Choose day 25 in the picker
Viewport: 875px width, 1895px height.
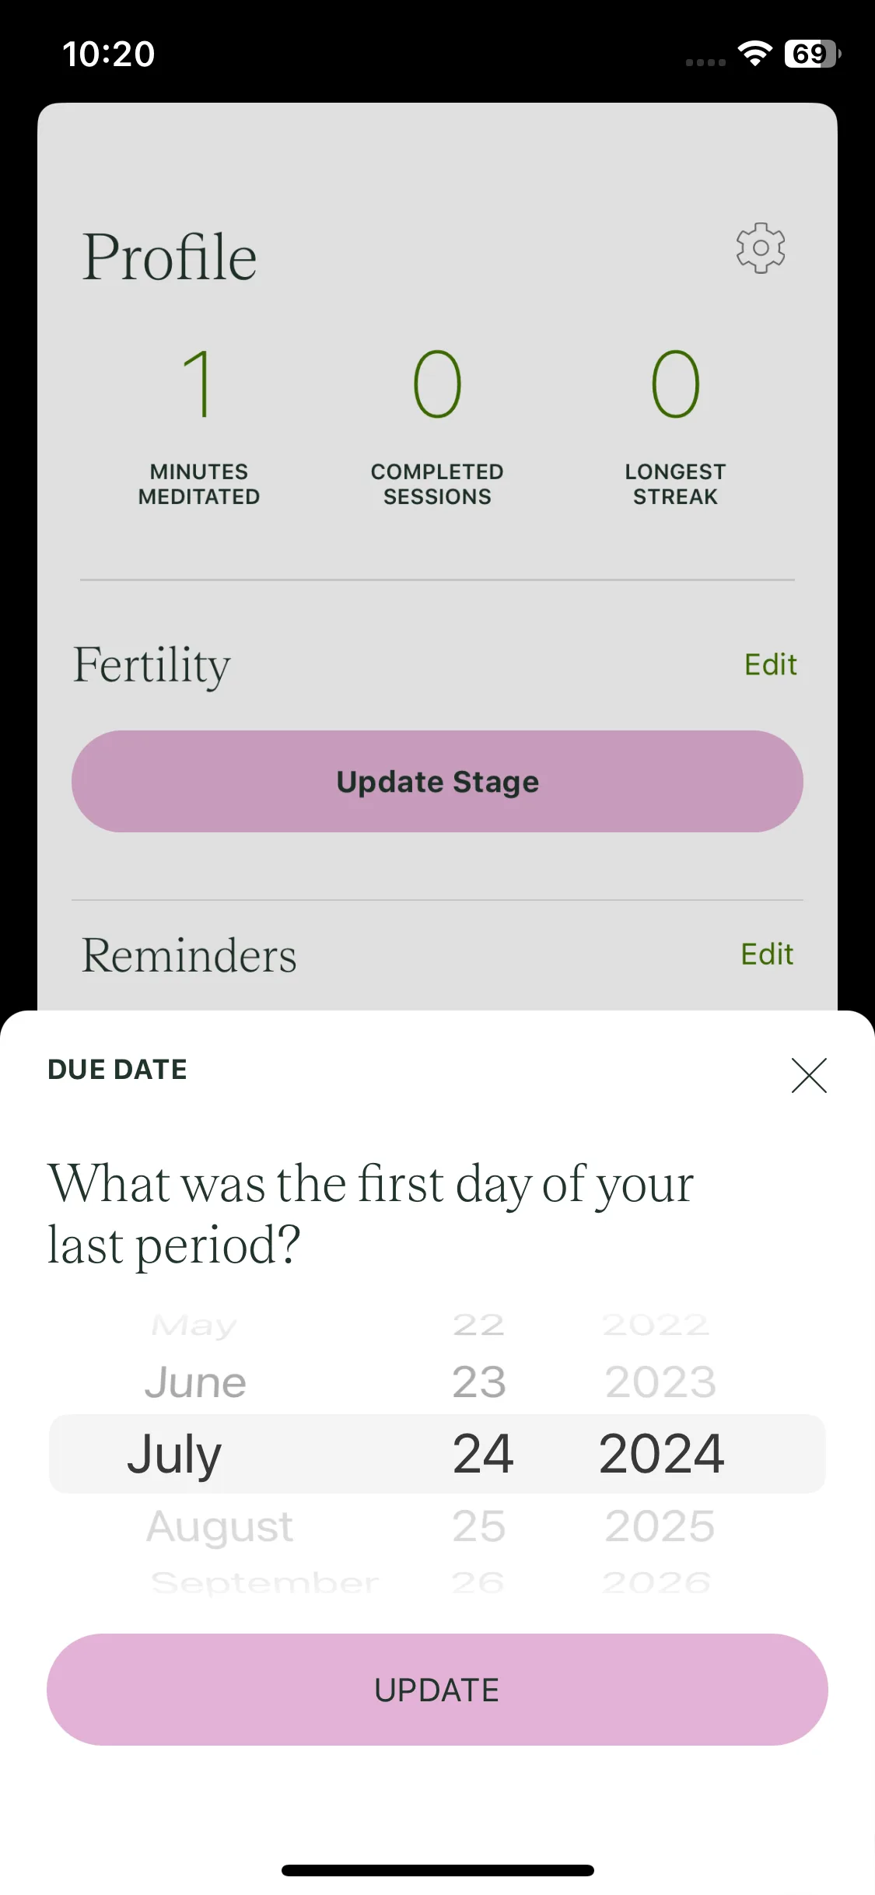point(479,1525)
